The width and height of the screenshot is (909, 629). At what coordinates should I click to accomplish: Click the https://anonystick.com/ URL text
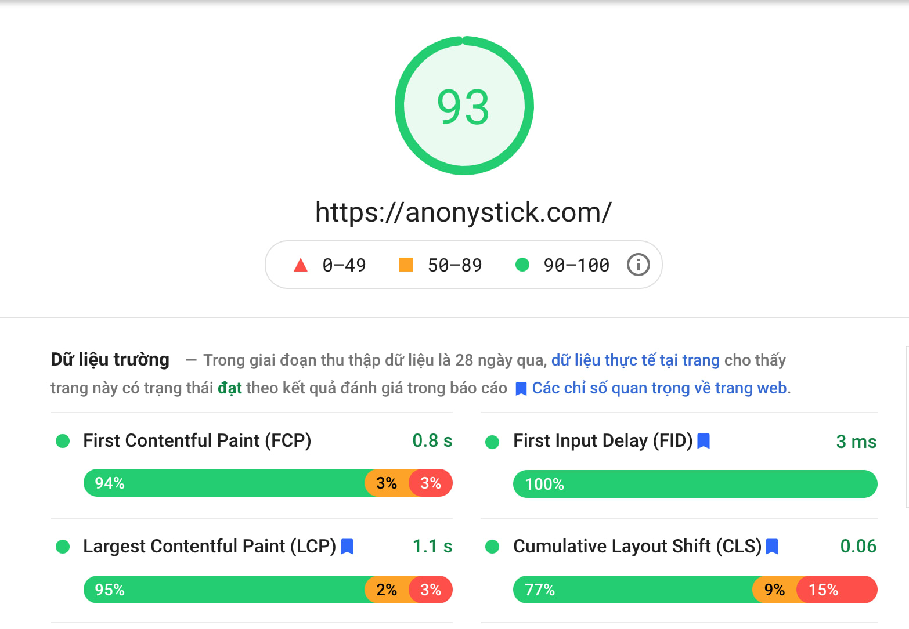[463, 212]
